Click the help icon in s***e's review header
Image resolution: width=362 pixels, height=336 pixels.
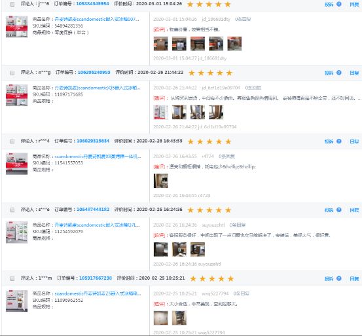[x=338, y=210]
